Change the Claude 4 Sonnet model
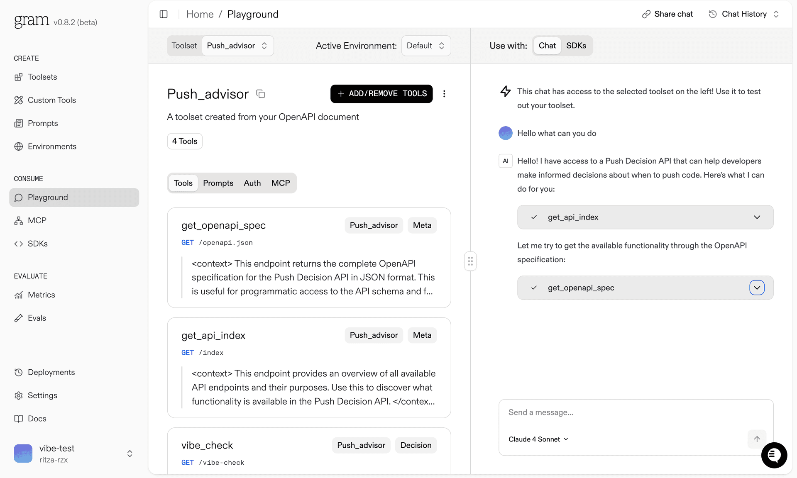Screen dimensions: 797x478 click(538, 439)
